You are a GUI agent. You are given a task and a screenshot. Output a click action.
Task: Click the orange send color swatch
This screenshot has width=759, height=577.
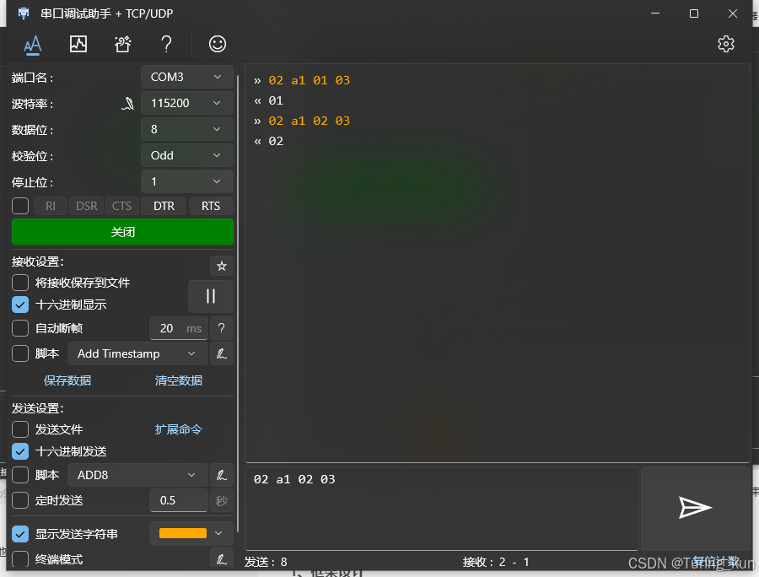183,533
